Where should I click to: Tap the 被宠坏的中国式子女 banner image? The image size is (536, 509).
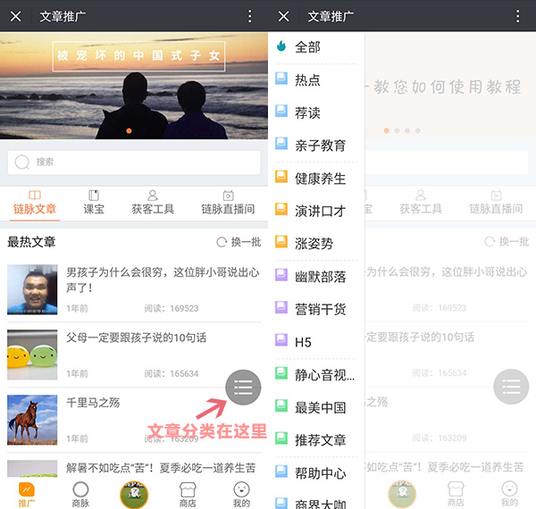click(x=134, y=85)
